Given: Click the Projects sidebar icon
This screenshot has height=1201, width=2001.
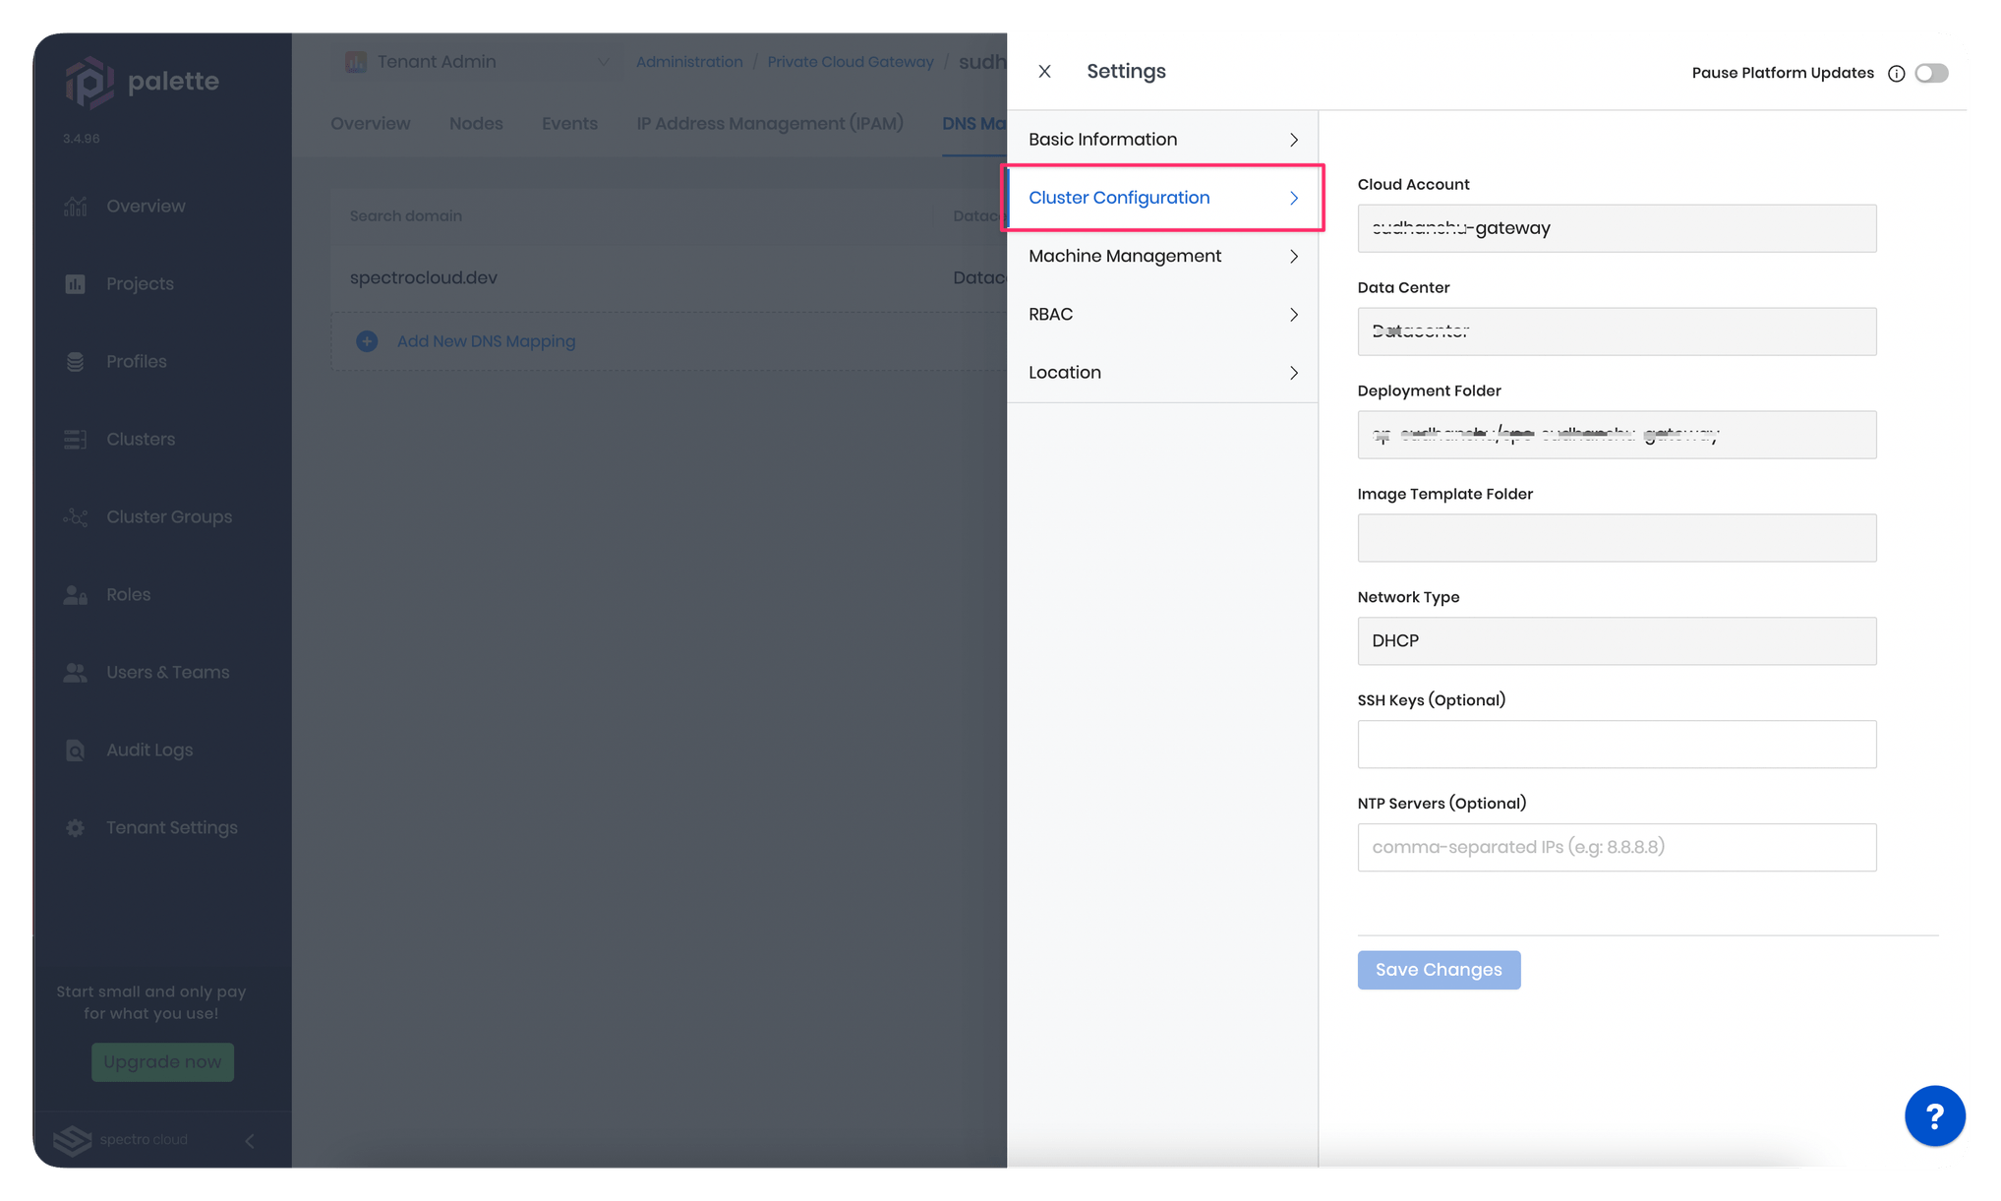Looking at the screenshot, I should [76, 284].
